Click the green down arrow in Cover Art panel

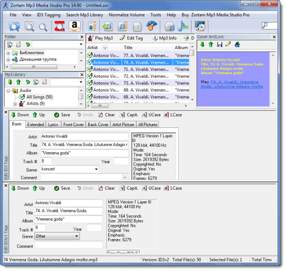point(202,45)
